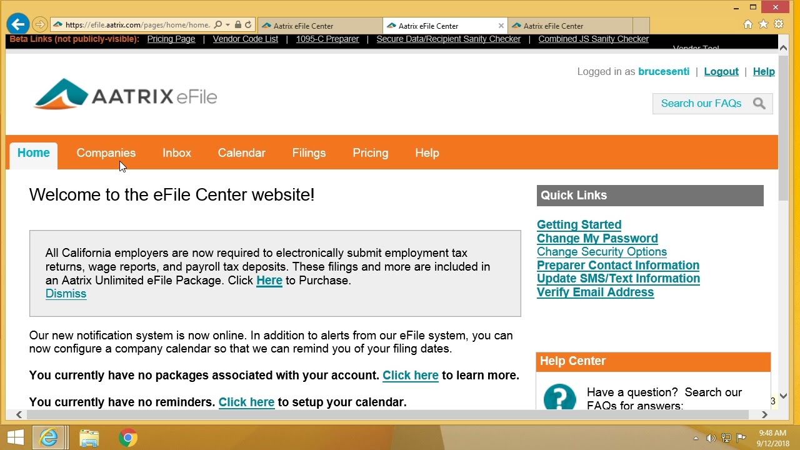Log out using the Logout link
The height and width of the screenshot is (450, 800).
click(721, 71)
